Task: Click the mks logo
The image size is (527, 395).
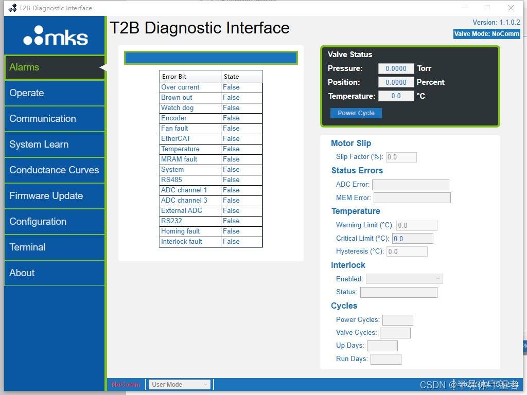Action: pos(56,35)
